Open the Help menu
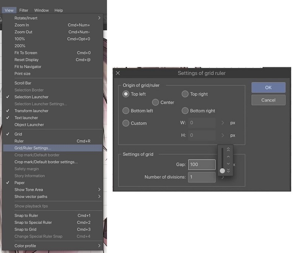 pos(59,10)
